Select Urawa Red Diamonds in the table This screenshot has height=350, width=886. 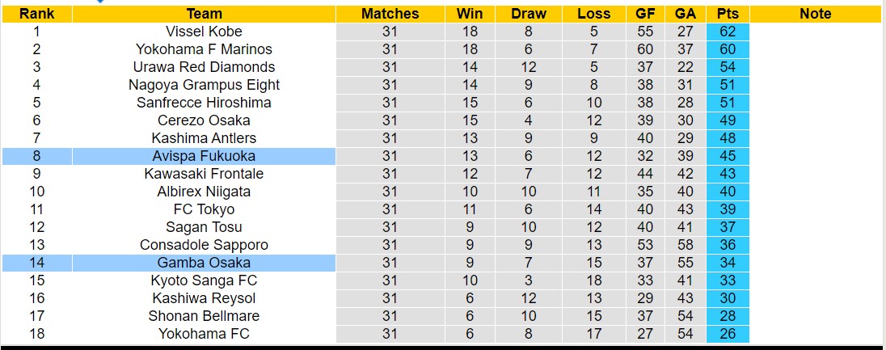[204, 67]
